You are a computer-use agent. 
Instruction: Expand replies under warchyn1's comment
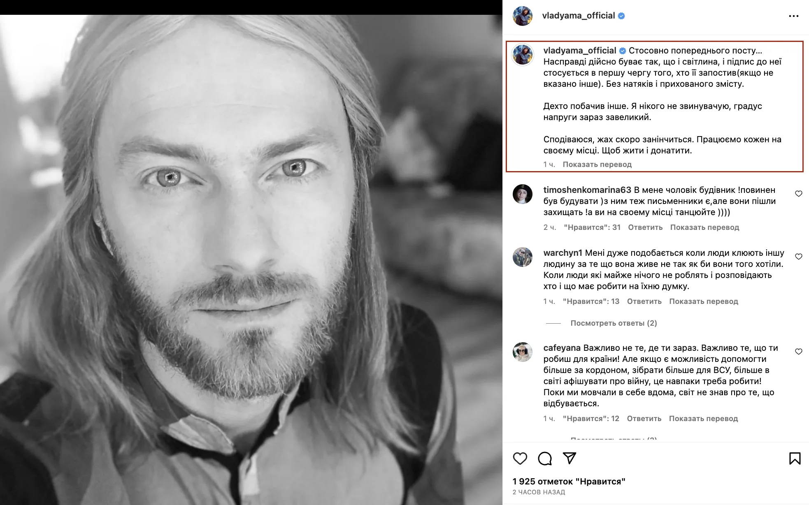pyautogui.click(x=614, y=323)
